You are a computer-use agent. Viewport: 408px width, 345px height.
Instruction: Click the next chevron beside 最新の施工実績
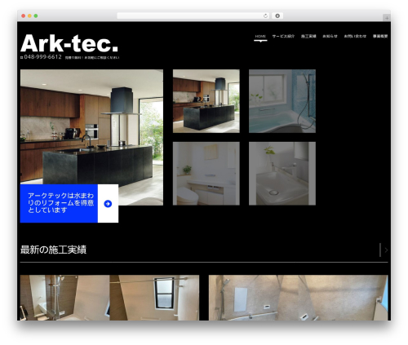386,250
